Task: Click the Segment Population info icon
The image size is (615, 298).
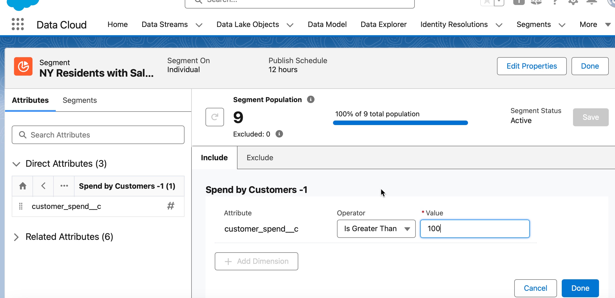Action: (x=310, y=100)
